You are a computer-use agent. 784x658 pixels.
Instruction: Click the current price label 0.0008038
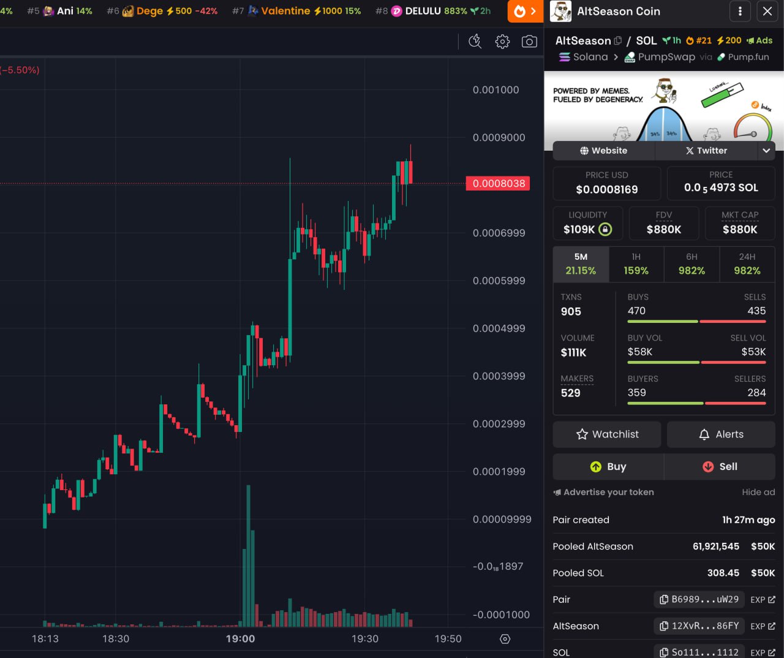click(499, 183)
